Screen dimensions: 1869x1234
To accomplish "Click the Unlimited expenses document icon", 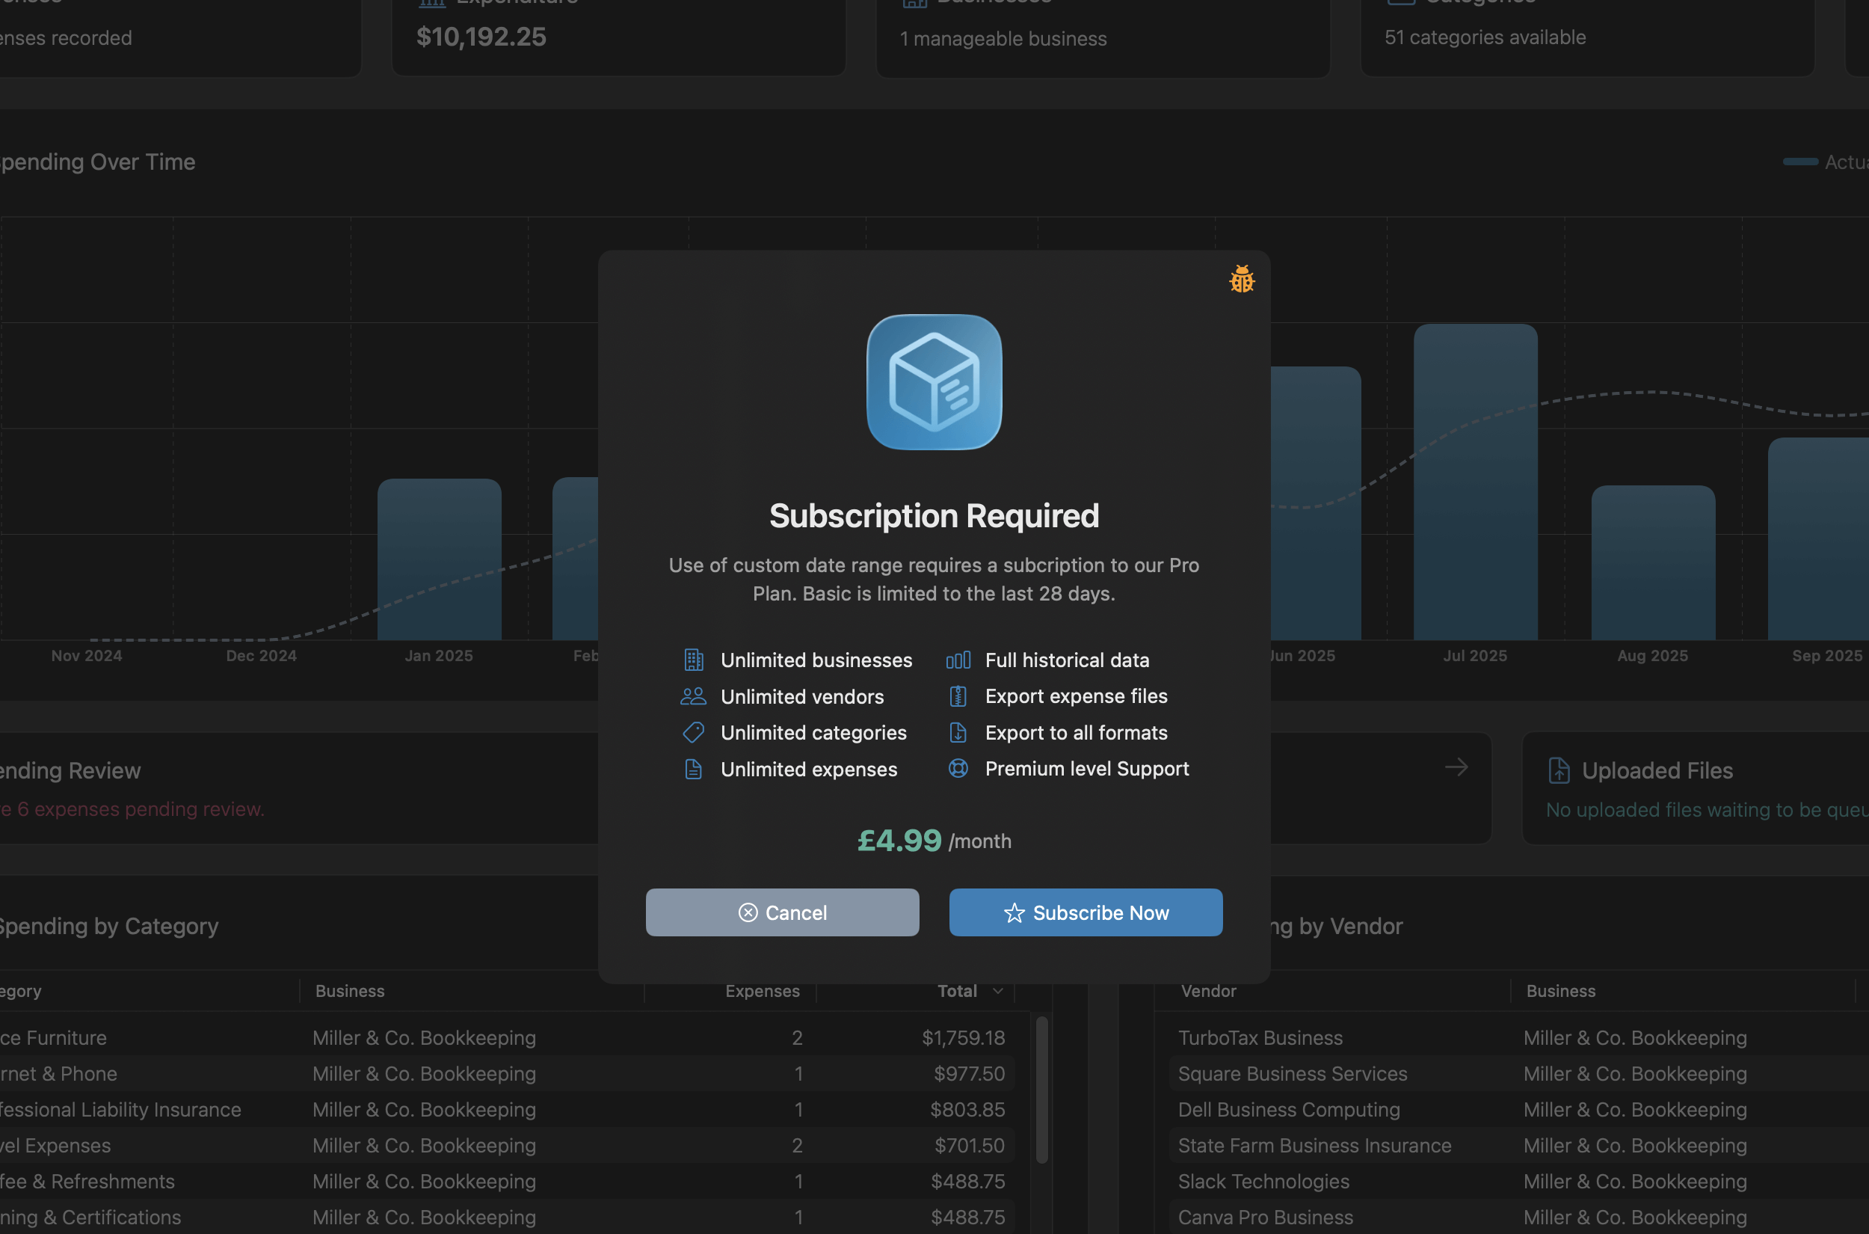I will tap(693, 769).
